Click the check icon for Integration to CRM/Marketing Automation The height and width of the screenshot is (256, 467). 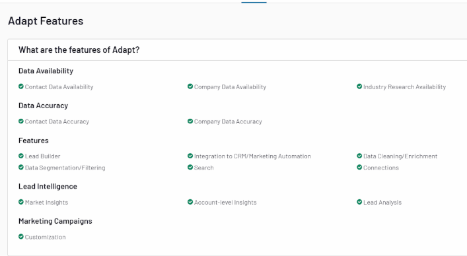pyautogui.click(x=190, y=156)
